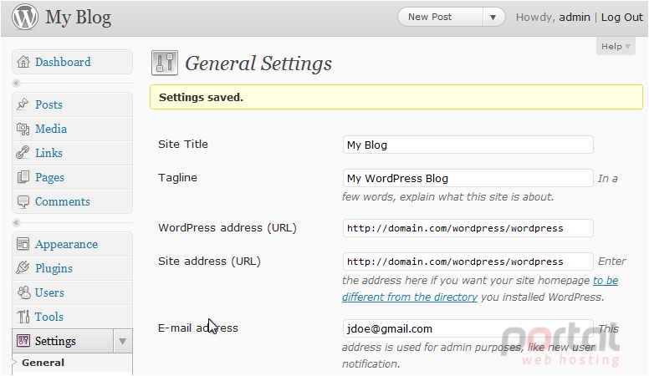649x376 pixels.
Task: Open the Plugins menu
Action: click(x=54, y=268)
